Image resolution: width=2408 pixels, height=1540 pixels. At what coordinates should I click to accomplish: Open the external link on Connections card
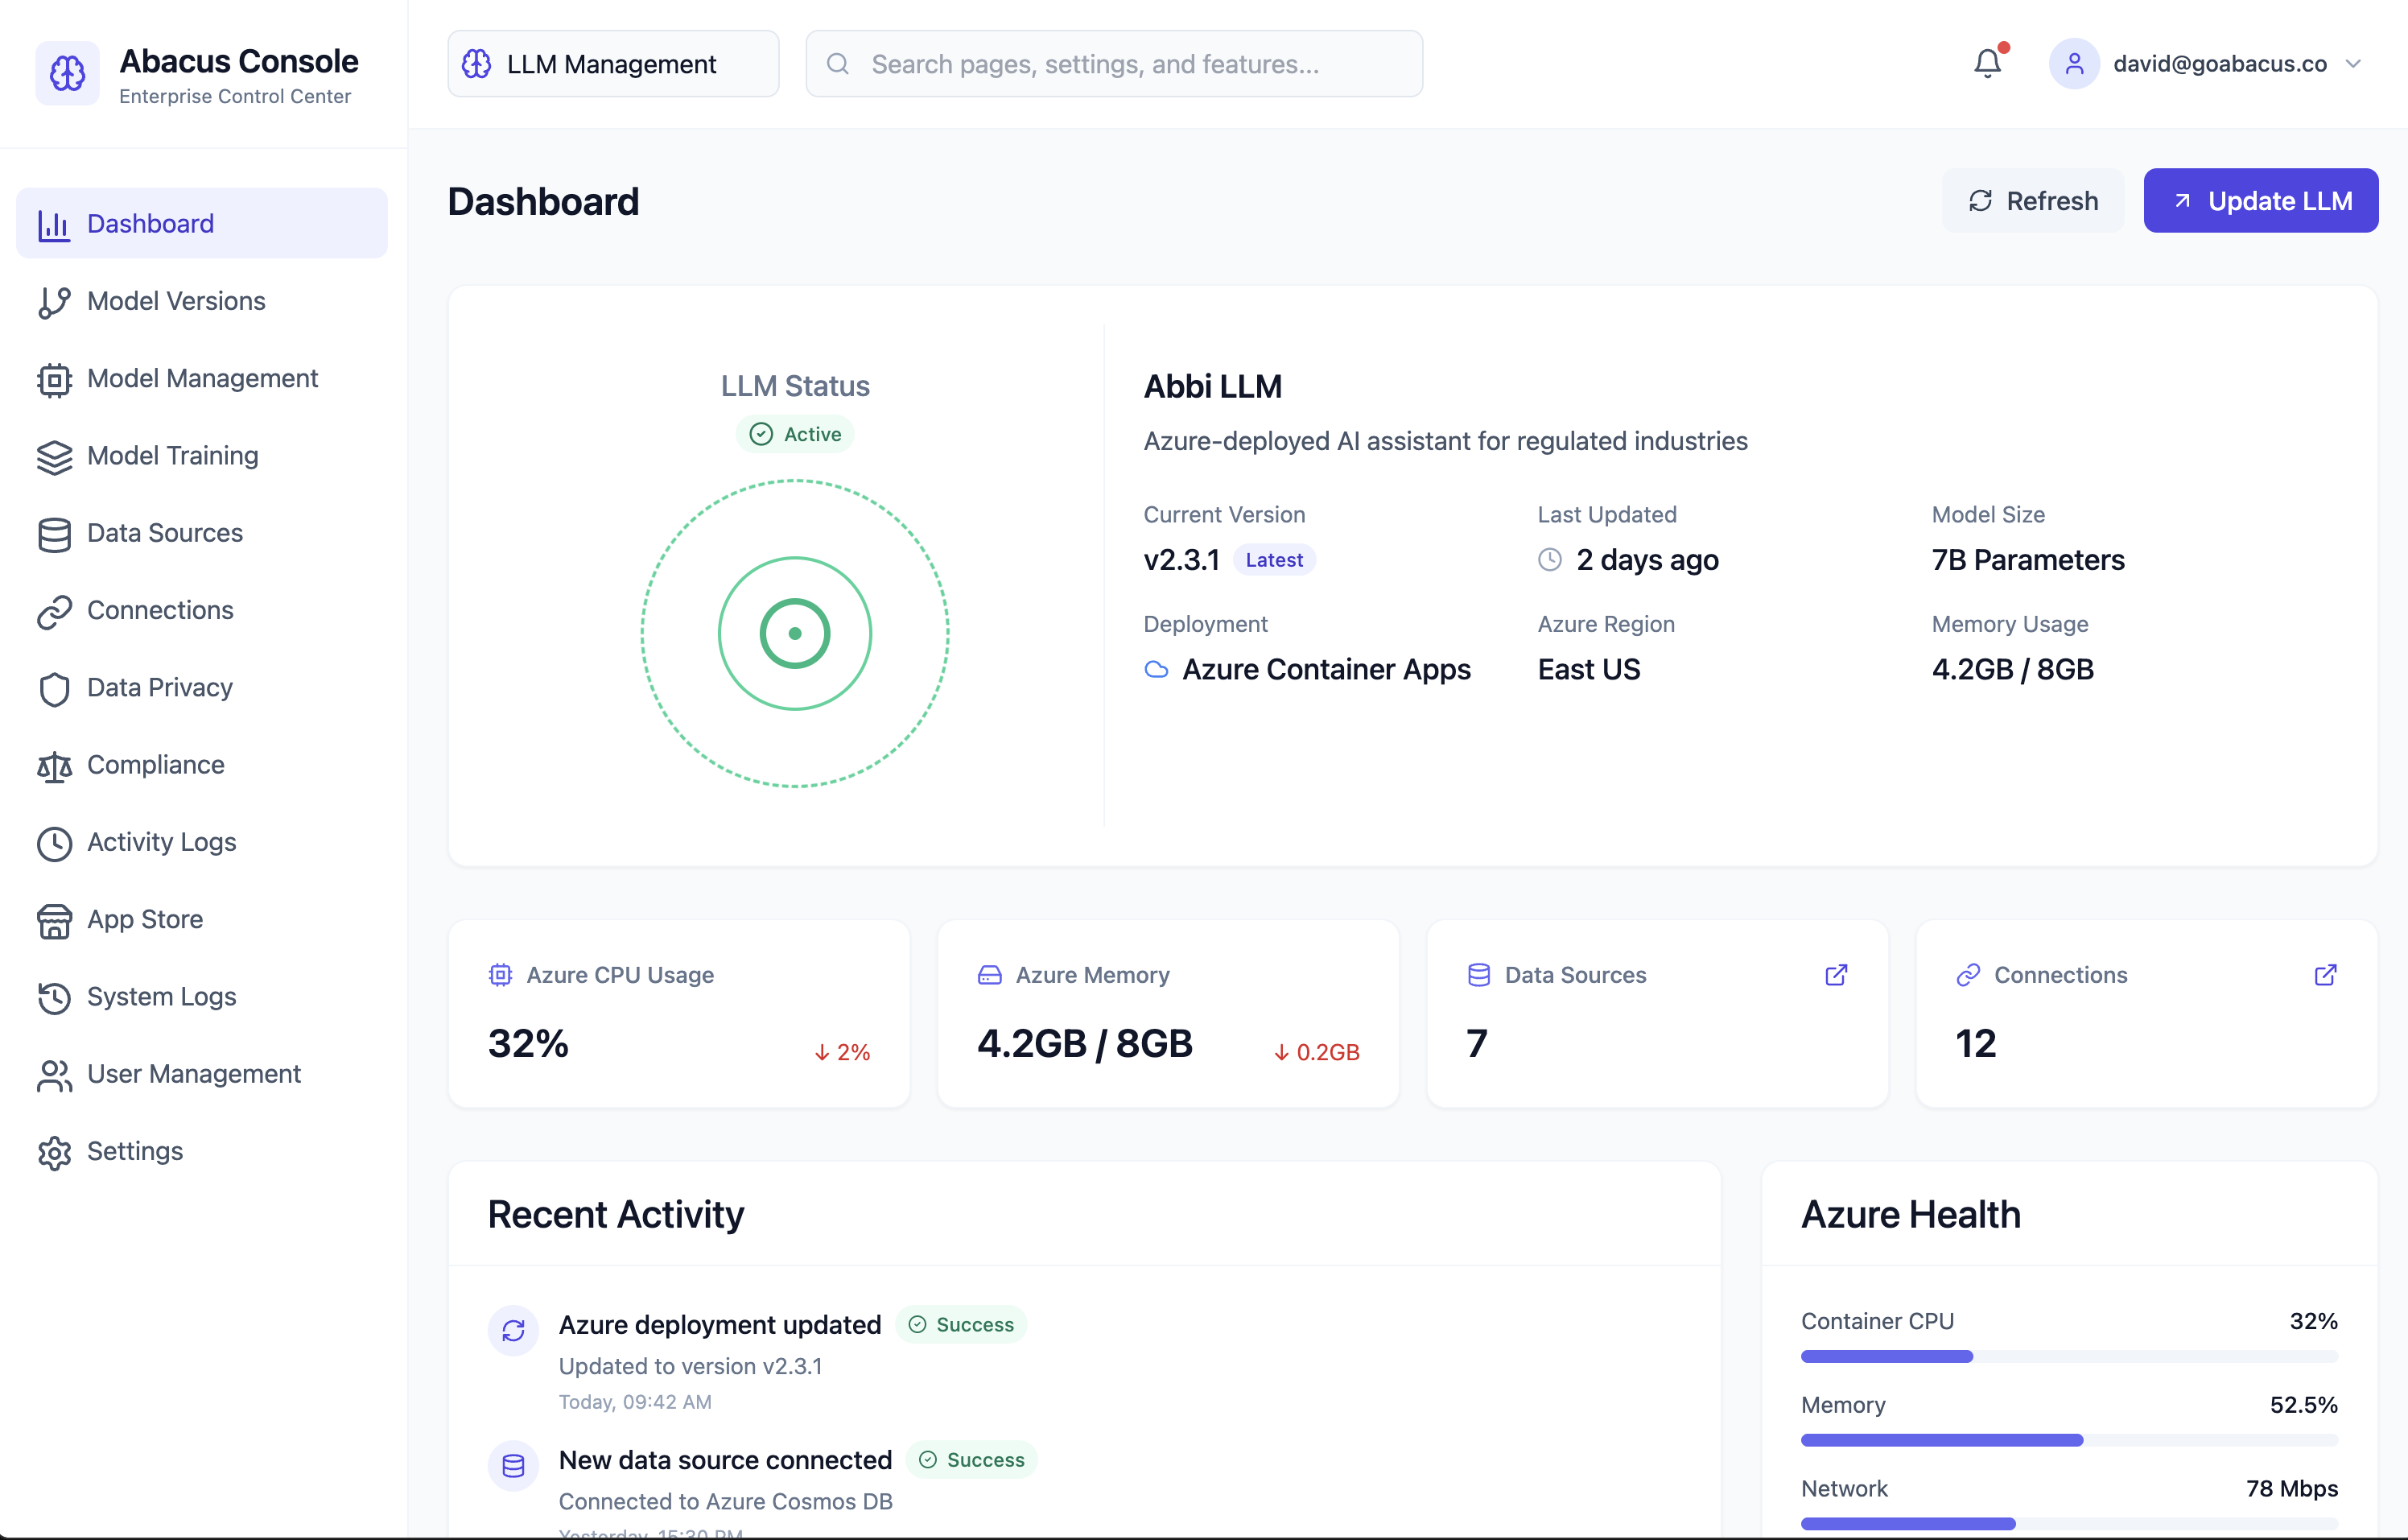2326,975
